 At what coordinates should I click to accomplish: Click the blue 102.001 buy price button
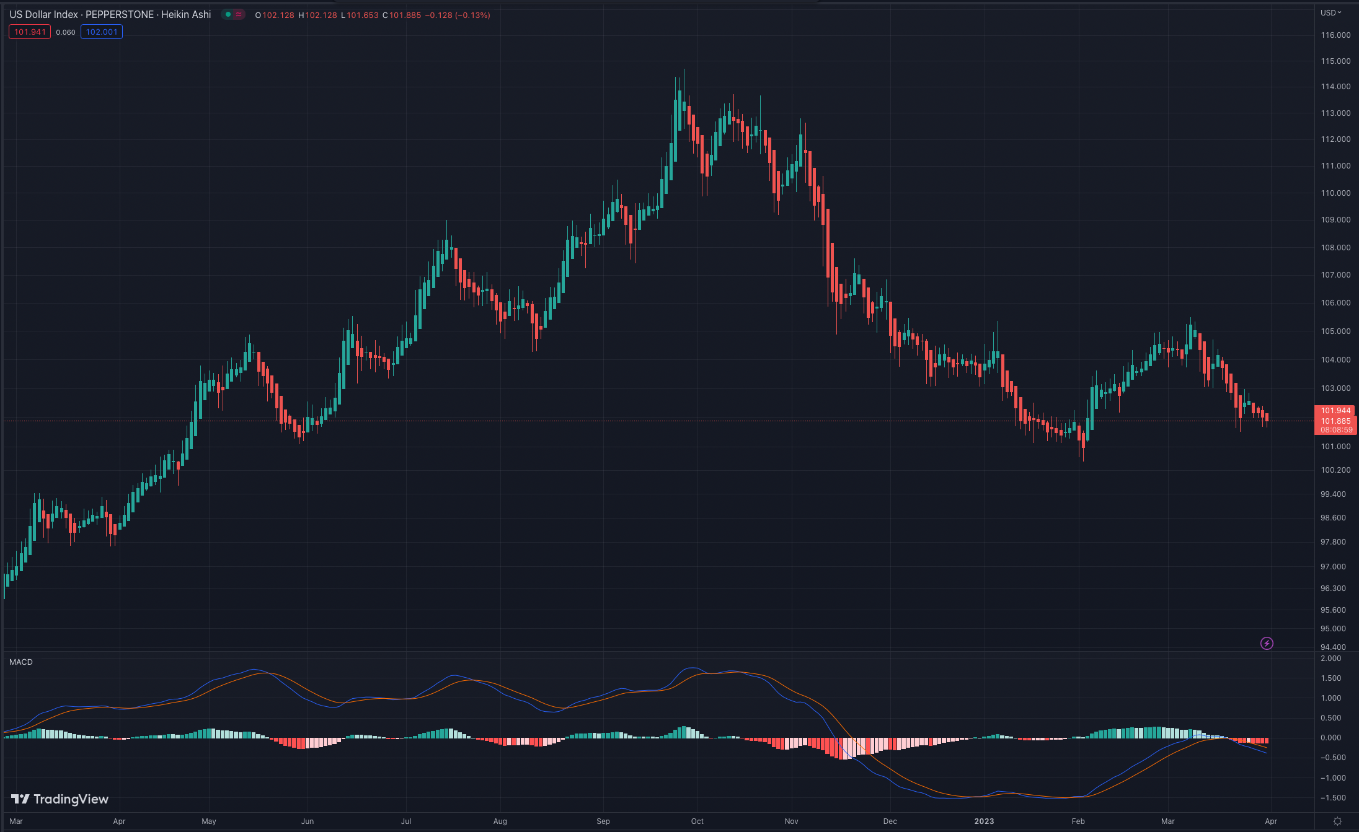tap(102, 32)
